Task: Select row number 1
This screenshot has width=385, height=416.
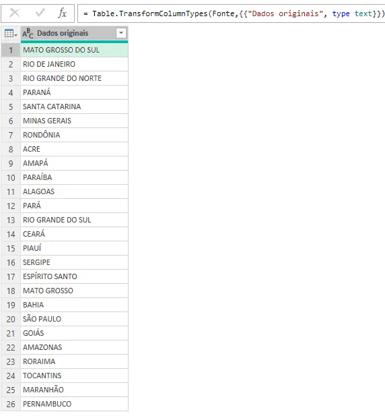Action: 11,50
